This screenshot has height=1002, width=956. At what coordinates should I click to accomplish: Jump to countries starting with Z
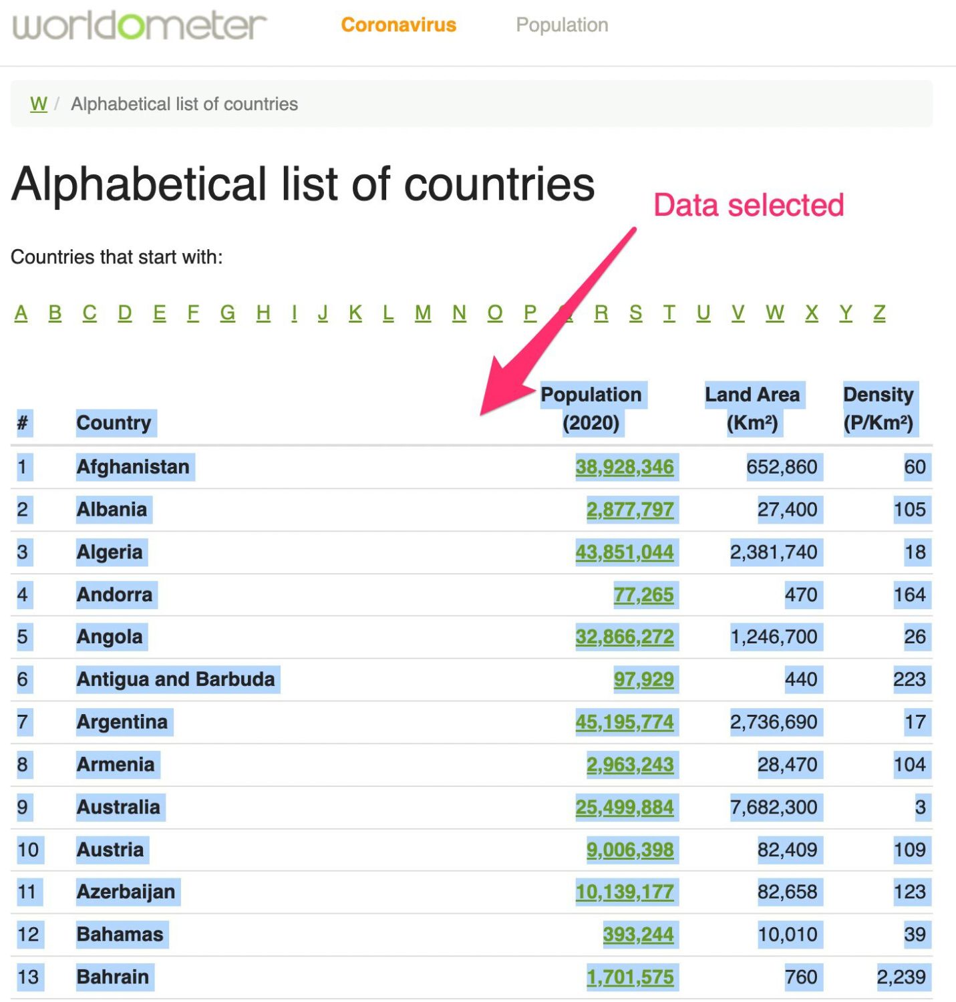(879, 313)
